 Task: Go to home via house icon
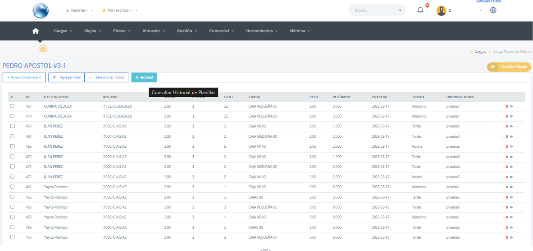click(36, 31)
